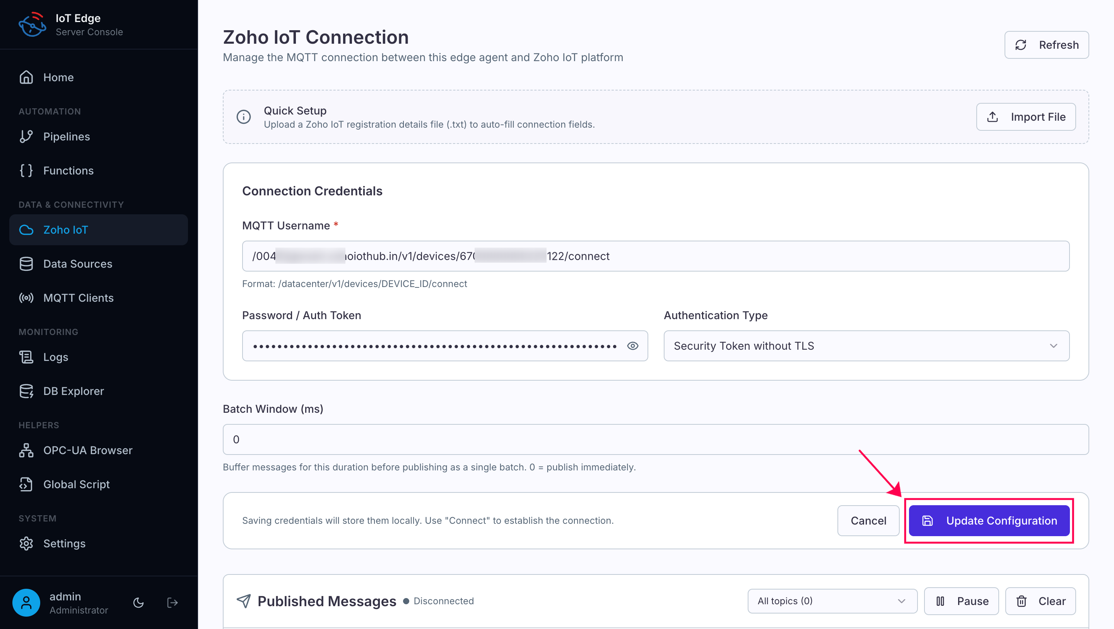Open the All topics (0) filter dropdown
Image resolution: width=1114 pixels, height=629 pixels.
pos(832,601)
